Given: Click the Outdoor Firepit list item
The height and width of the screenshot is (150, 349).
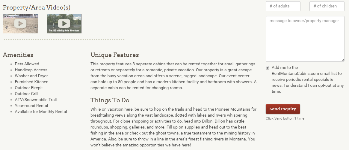Looking at the screenshot, I should 29,88.
